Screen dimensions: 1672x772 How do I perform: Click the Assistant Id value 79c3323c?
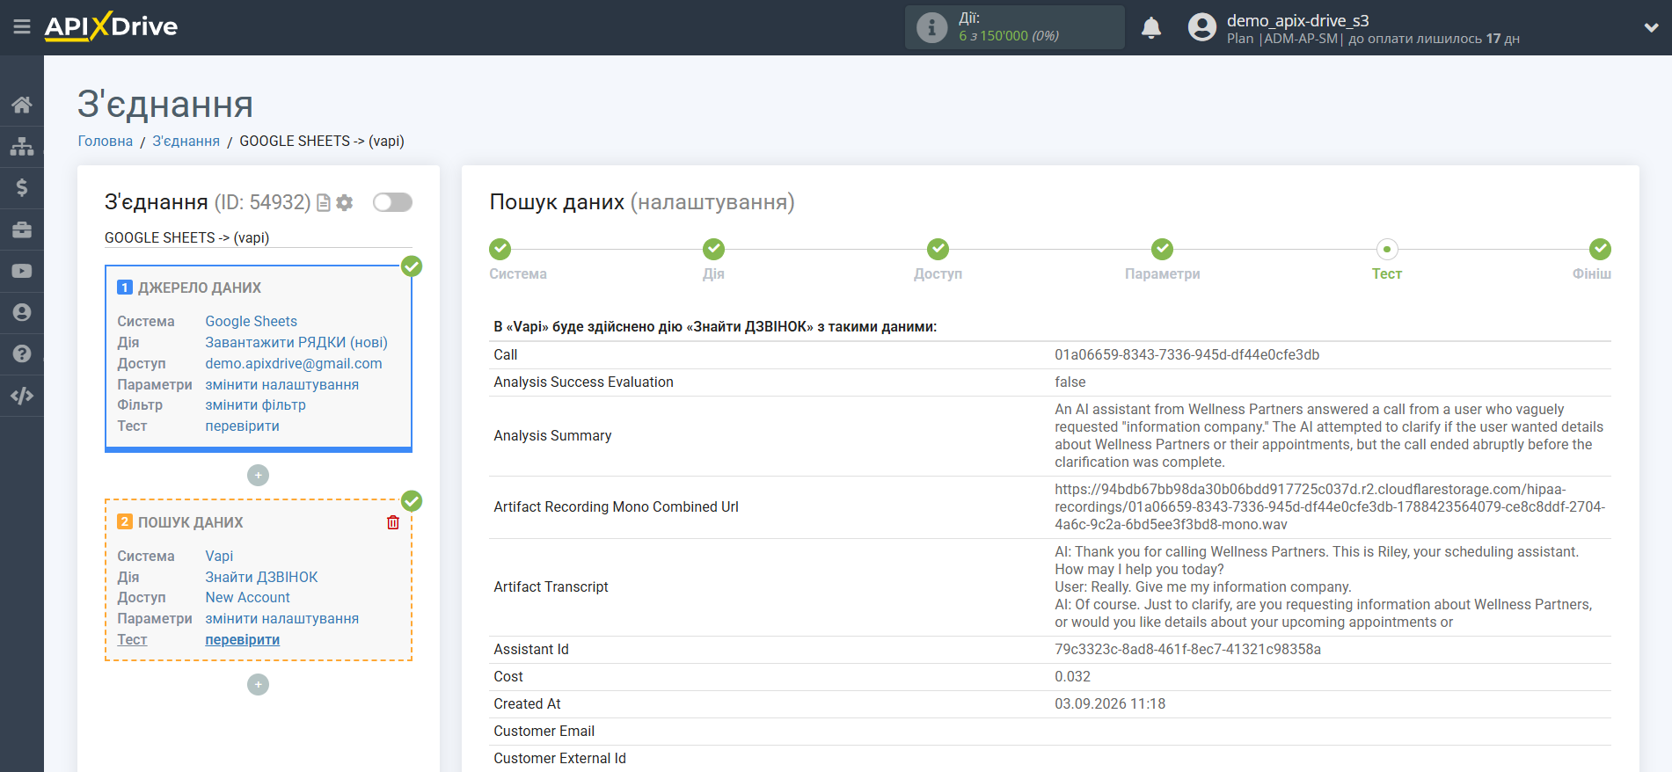(x=1187, y=649)
